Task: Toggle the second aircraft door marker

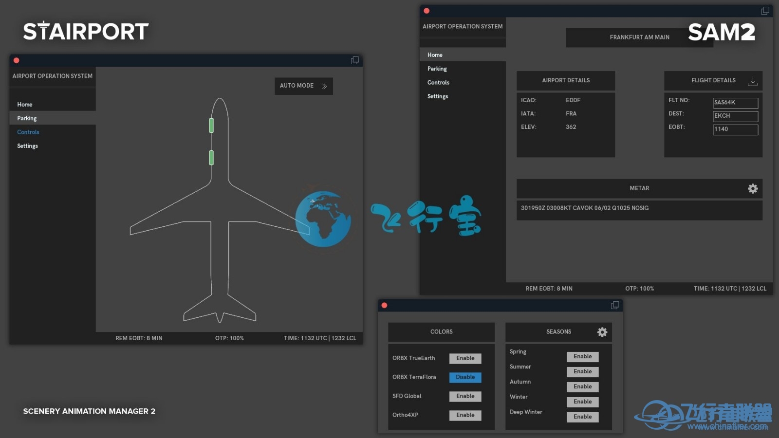Action: (x=211, y=158)
